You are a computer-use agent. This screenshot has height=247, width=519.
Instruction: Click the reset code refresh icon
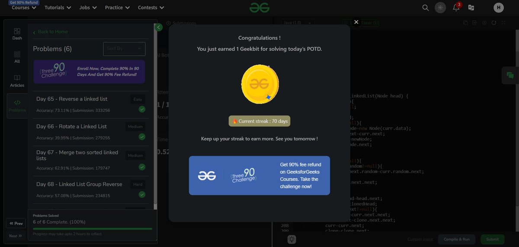click(494, 23)
